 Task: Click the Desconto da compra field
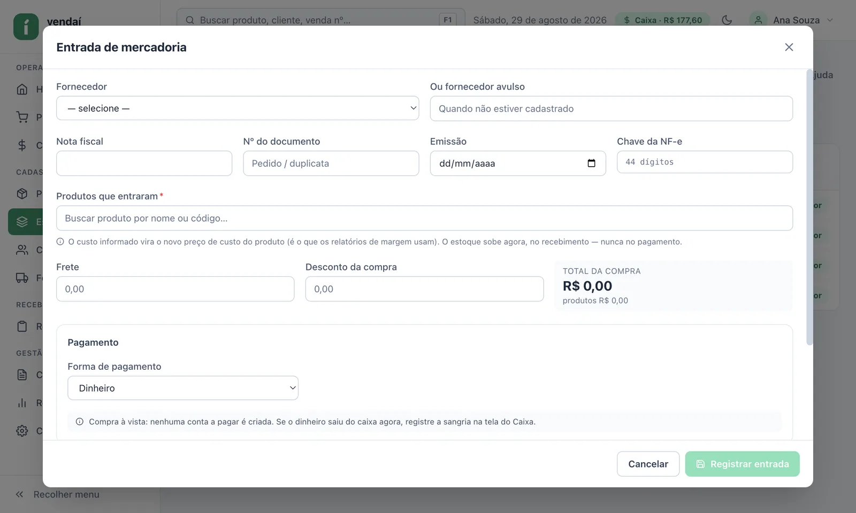pyautogui.click(x=424, y=289)
